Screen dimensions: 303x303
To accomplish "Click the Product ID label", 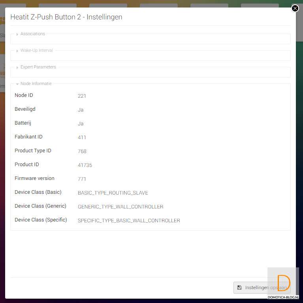I will point(27,165).
